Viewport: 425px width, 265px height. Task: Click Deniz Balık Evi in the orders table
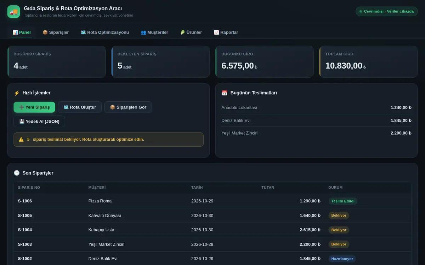tap(103, 259)
